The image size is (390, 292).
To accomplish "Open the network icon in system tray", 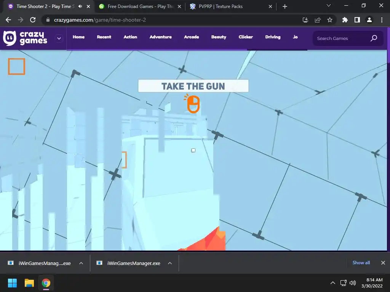I will click(344, 283).
